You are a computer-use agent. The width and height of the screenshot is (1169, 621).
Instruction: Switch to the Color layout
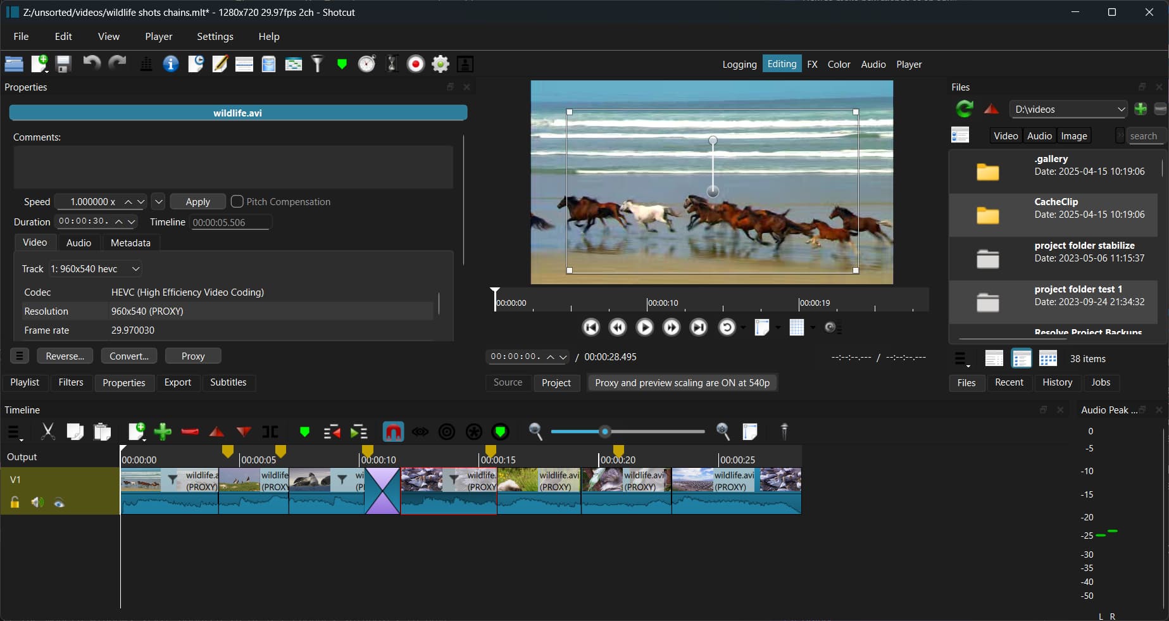[x=839, y=64]
